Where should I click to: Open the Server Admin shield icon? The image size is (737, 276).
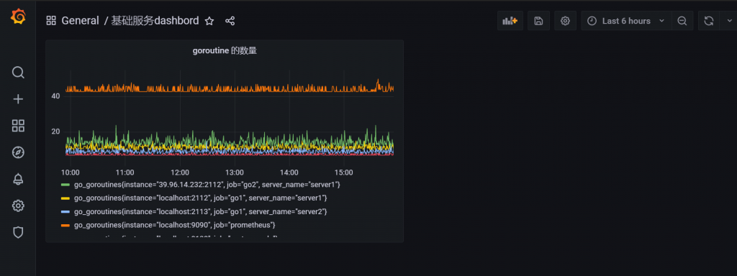pyautogui.click(x=18, y=232)
